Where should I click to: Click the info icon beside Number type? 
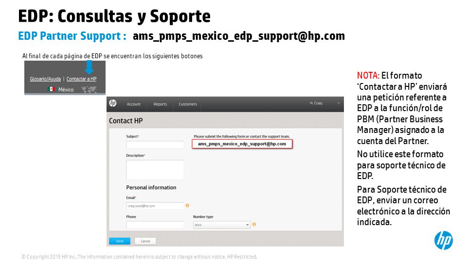pos(254,224)
